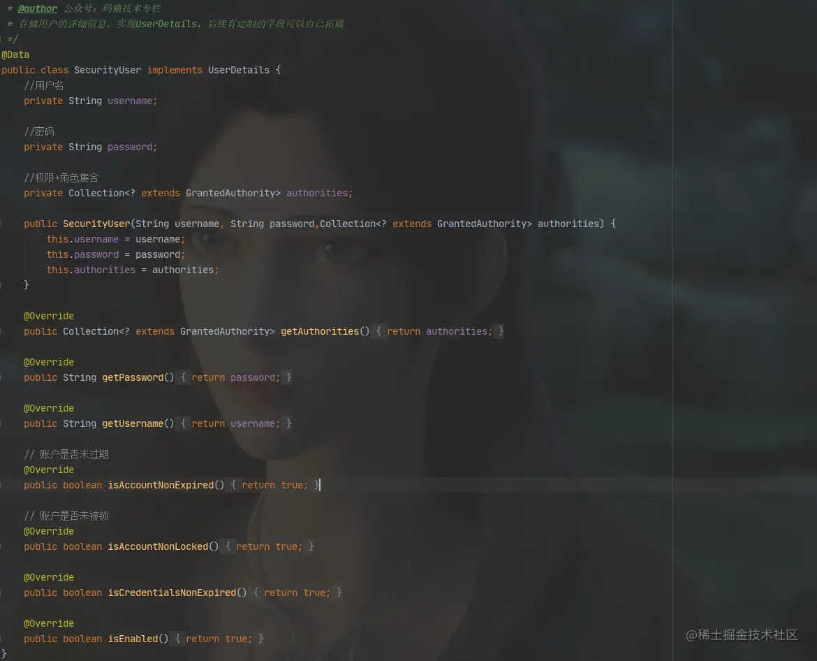Click @Override above isCredentialsNonExpired
The image size is (817, 661).
tap(49, 578)
